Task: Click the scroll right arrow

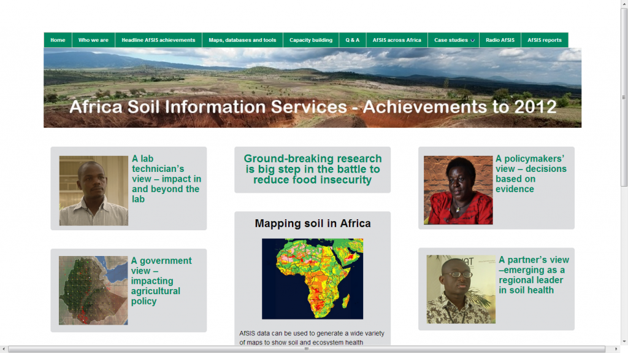Action: (616, 349)
